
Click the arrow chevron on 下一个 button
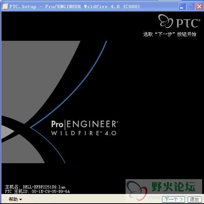tap(182, 199)
